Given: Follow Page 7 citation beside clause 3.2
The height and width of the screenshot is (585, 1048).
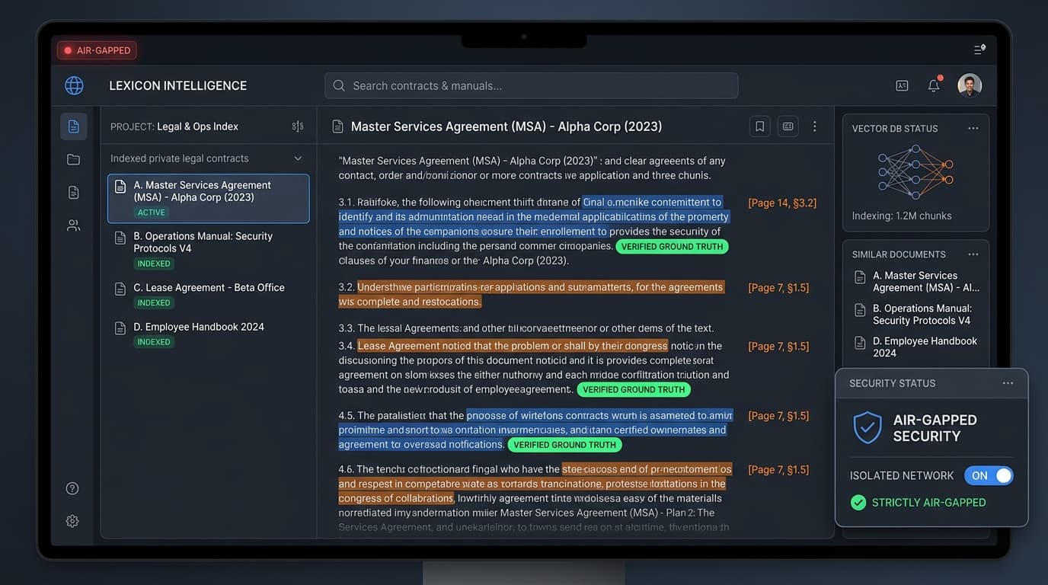Looking at the screenshot, I should tap(778, 287).
